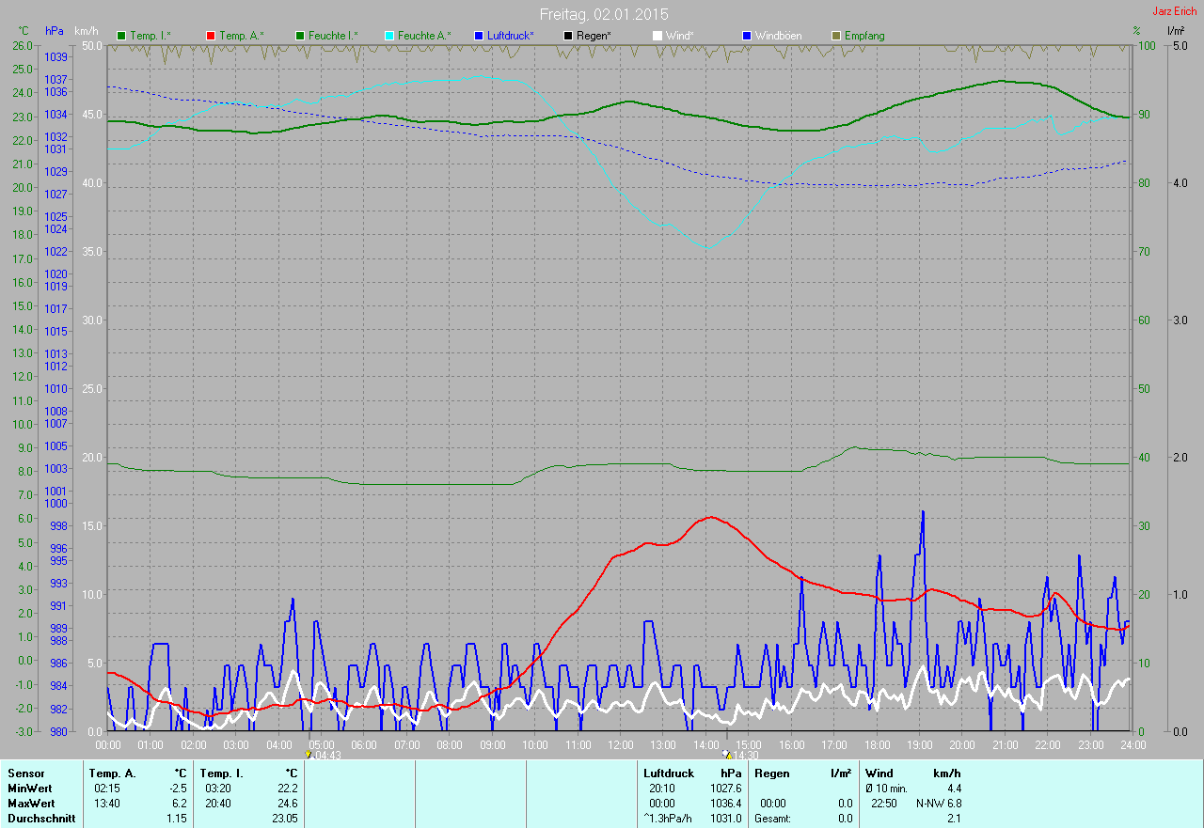The height and width of the screenshot is (828, 1204).
Task: Select the Windböen legend label
Action: tap(780, 36)
